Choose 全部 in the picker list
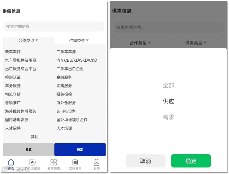229x174 pixels. click(168, 85)
